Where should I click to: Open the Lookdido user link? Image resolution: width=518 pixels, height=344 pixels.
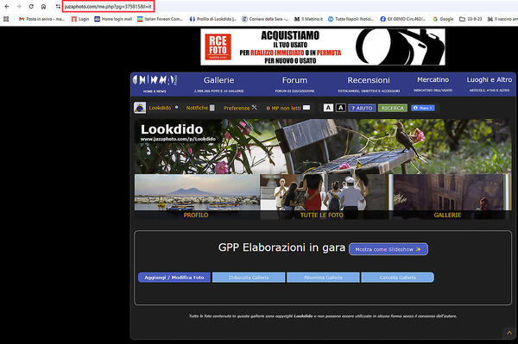point(160,108)
